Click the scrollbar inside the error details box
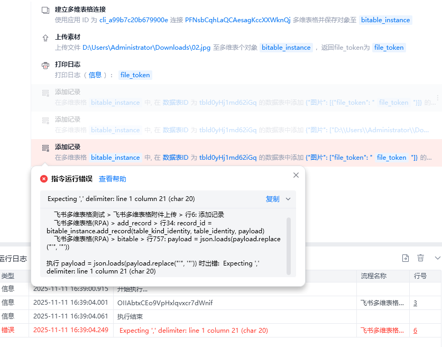The image size is (442, 347). 288,246
